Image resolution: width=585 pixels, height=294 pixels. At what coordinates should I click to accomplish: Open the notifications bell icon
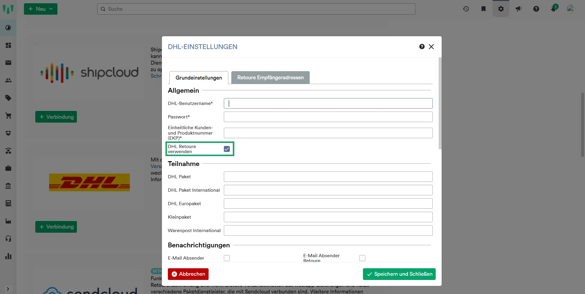click(x=554, y=9)
